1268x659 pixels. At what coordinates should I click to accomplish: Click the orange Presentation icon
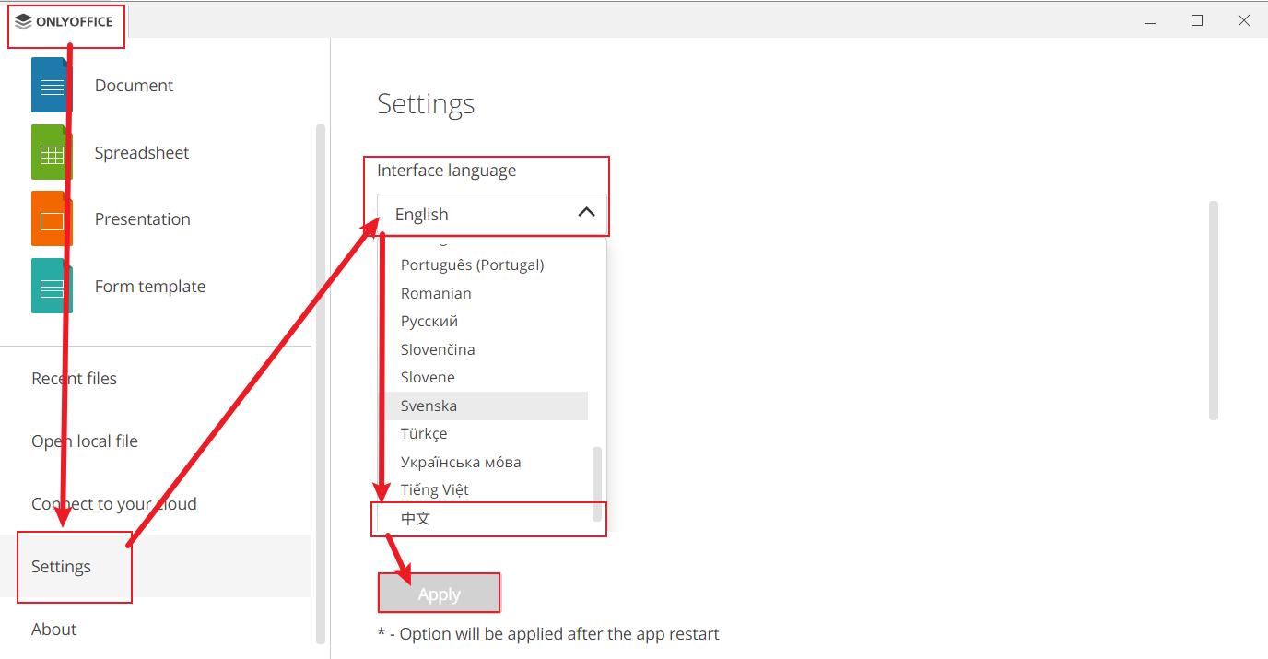click(x=52, y=219)
